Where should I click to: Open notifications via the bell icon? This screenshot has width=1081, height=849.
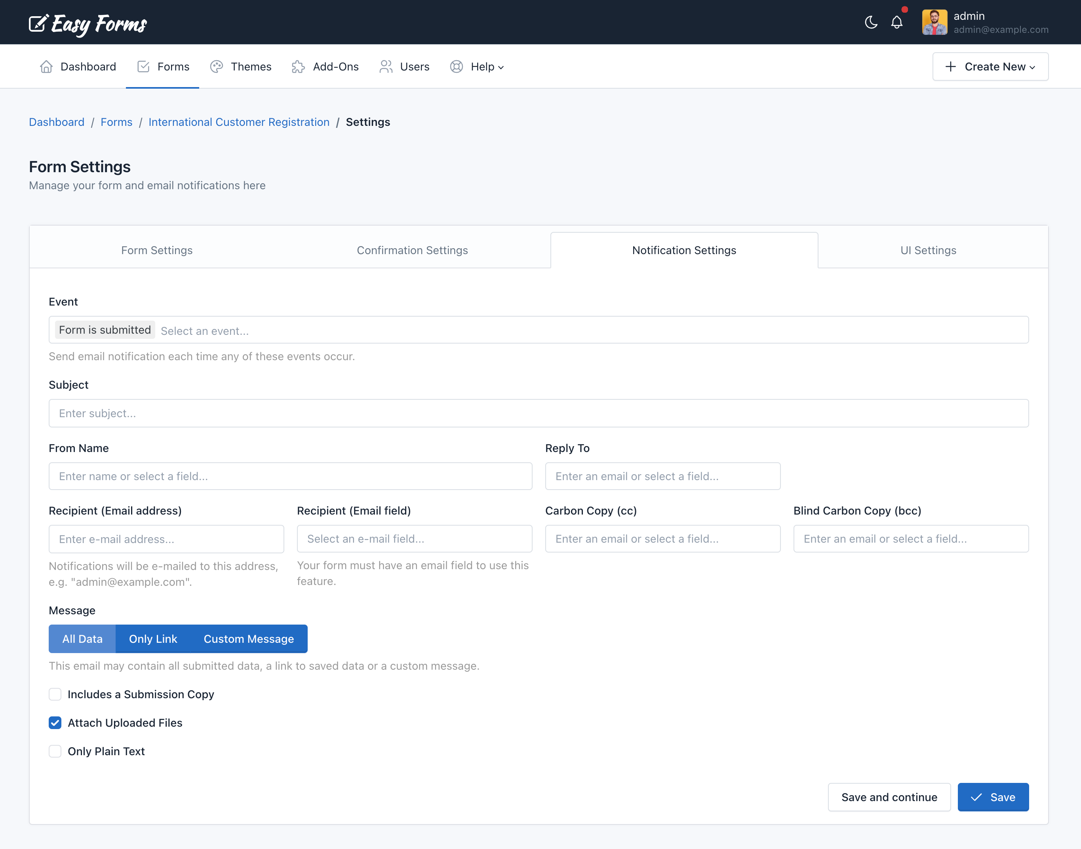click(x=897, y=22)
